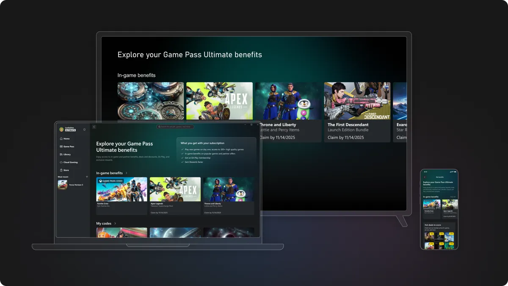Click 'Takeover Supercharge Pack' text on laptop

[x=161, y=206]
